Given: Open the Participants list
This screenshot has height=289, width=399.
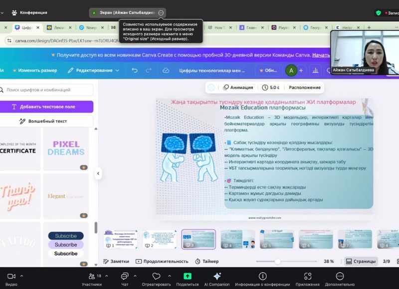Looking at the screenshot, I should [92, 279].
